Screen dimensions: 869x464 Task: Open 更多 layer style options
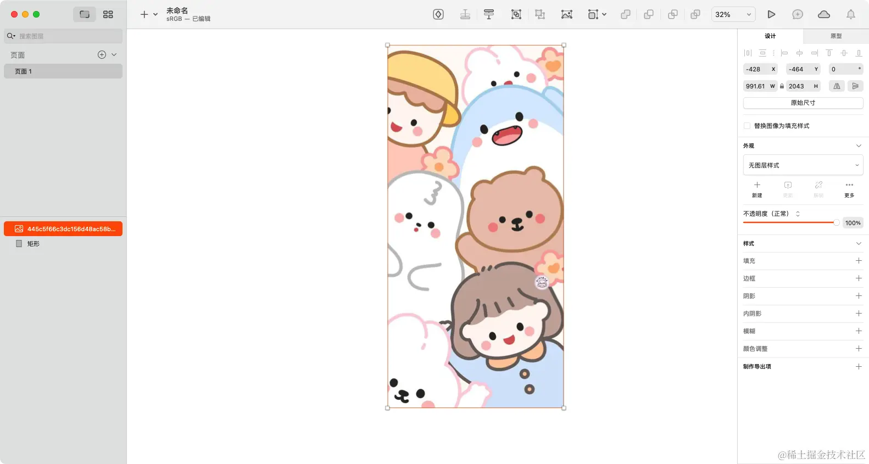click(x=849, y=189)
